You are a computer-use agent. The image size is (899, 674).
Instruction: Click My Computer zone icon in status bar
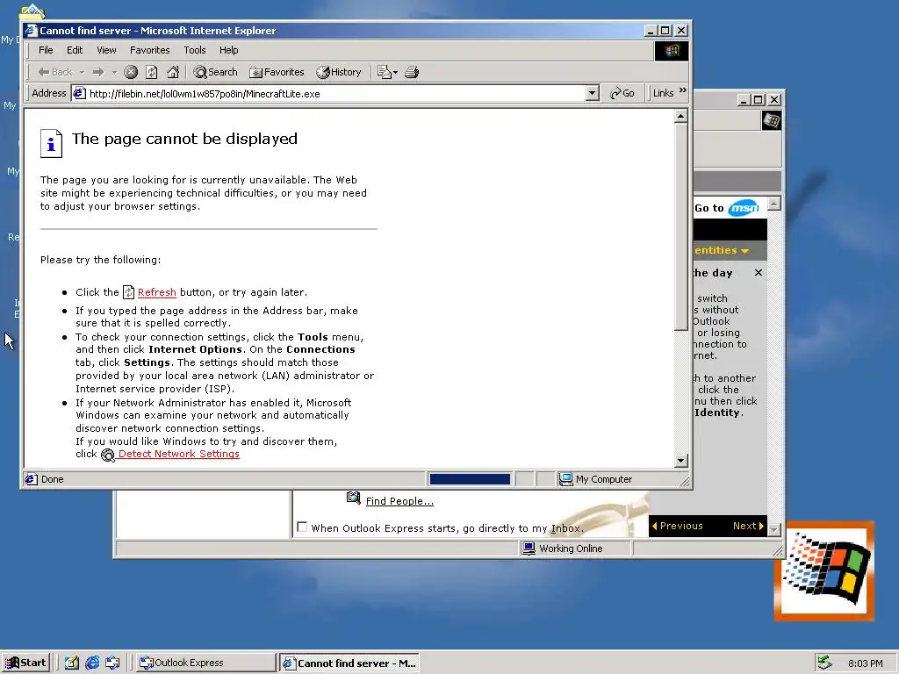(x=565, y=479)
